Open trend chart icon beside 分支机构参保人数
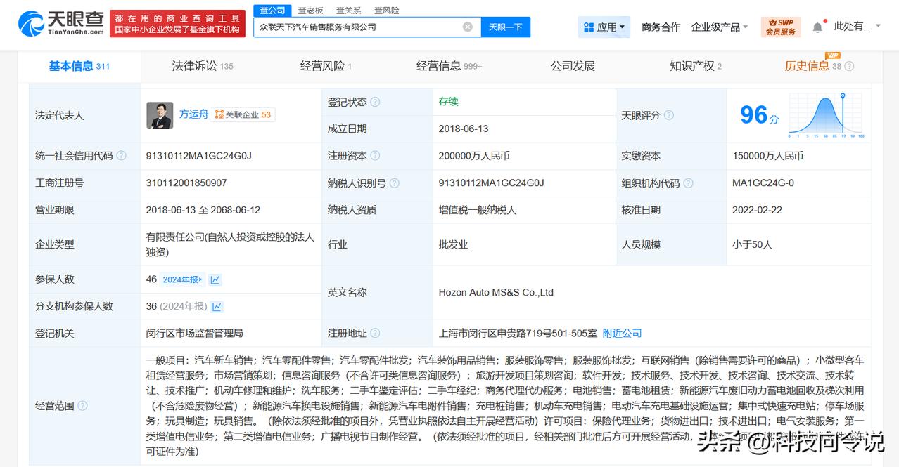This screenshot has height=467, width=899. (x=217, y=306)
